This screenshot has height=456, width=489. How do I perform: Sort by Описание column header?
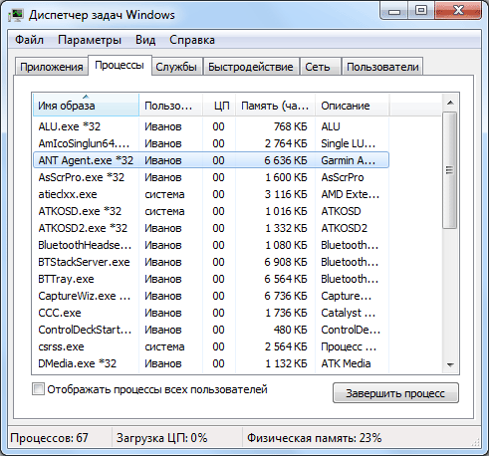click(352, 106)
